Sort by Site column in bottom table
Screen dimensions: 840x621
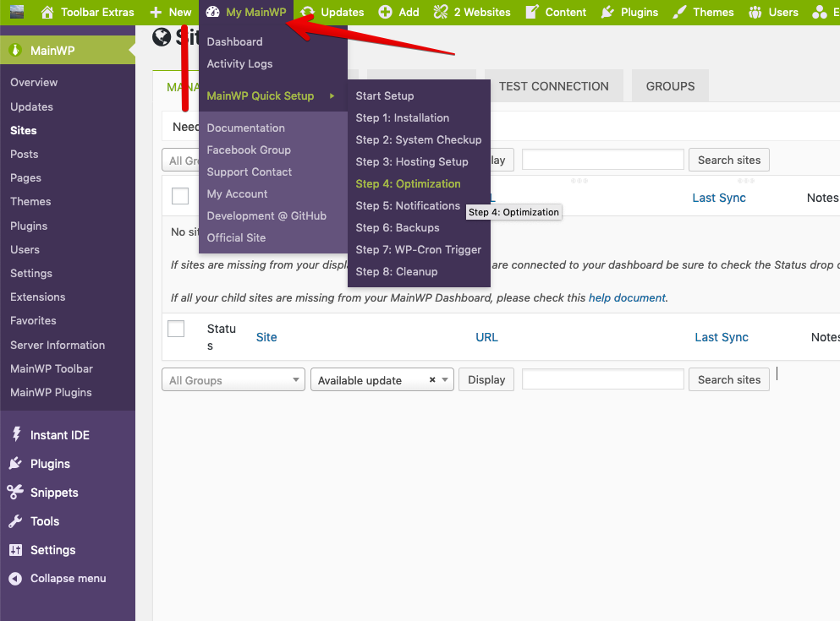(266, 337)
